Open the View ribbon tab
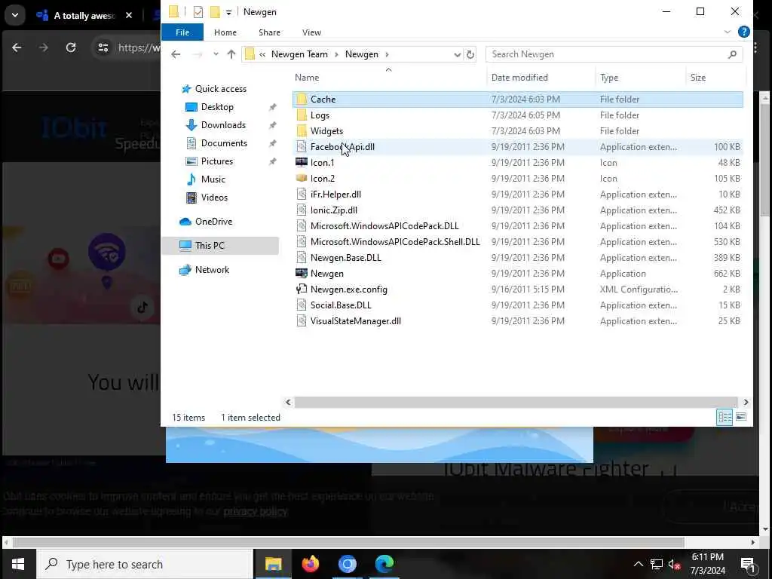 (x=311, y=32)
